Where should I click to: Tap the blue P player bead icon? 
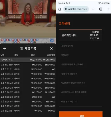point(52,41)
